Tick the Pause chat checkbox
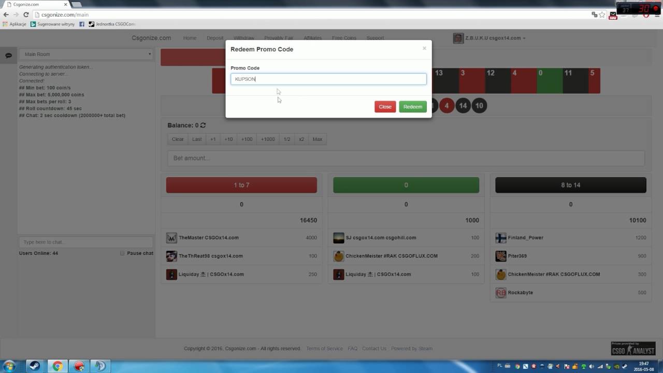Viewport: 663px width, 373px height. coord(122,253)
